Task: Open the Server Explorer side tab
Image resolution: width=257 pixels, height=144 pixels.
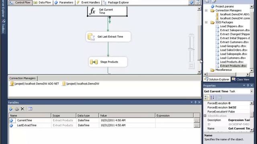Action: (x=3, y=8)
